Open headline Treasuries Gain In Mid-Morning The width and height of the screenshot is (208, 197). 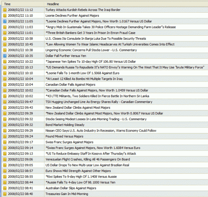(x=67, y=194)
